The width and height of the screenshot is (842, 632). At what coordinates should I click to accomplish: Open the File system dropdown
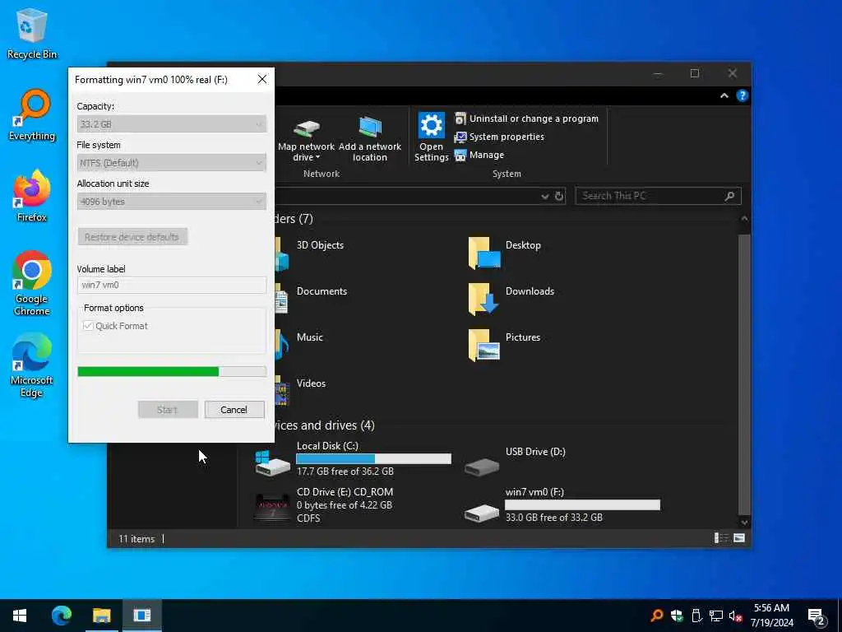pos(171,163)
